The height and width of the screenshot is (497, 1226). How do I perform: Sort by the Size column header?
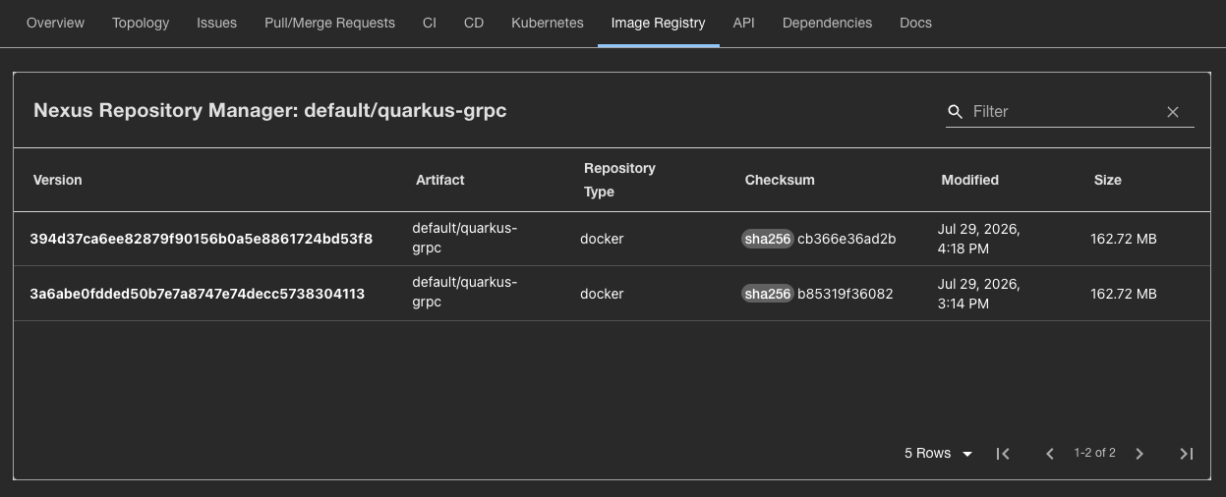click(x=1108, y=181)
